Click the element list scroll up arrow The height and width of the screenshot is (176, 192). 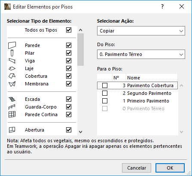(x=81, y=30)
